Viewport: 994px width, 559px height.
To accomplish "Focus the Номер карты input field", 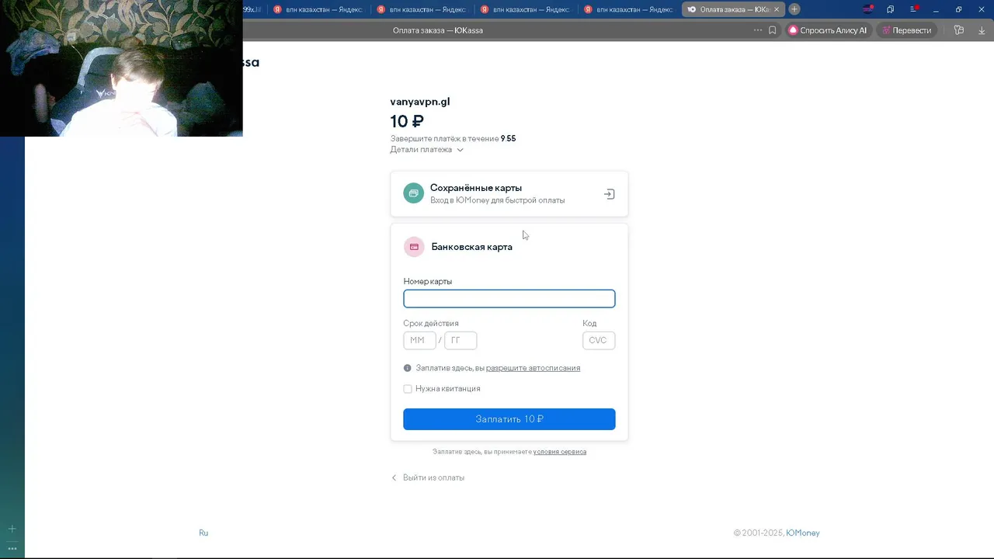I will 509,299.
